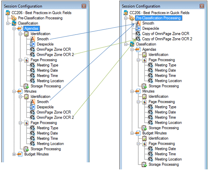Select Meeting Time under left Agendas
209x170 pixels.
pos(47,76)
